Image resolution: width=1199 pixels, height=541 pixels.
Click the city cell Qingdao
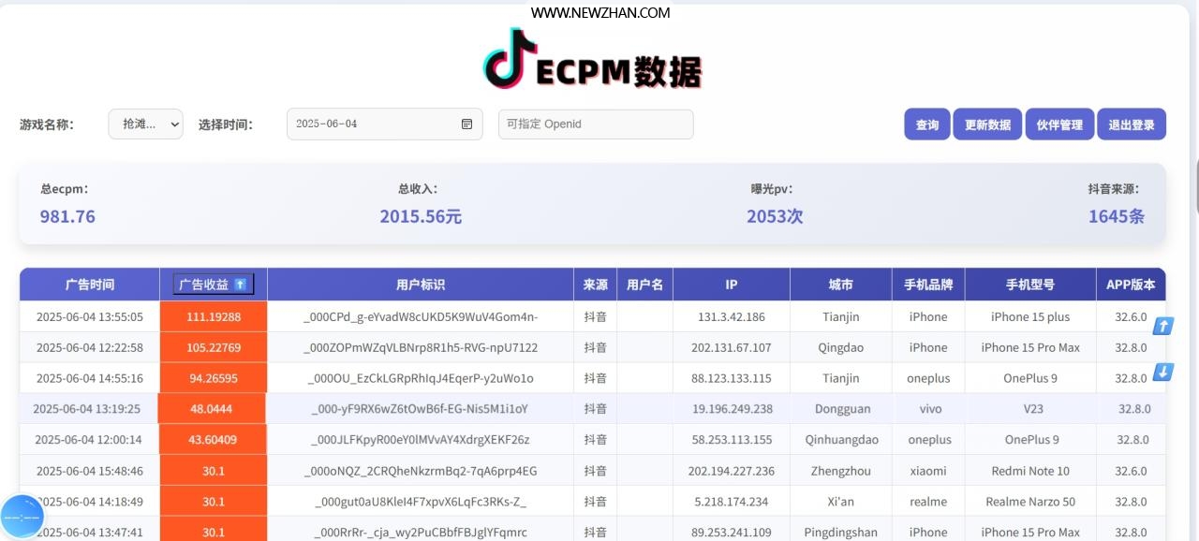pyautogui.click(x=841, y=348)
